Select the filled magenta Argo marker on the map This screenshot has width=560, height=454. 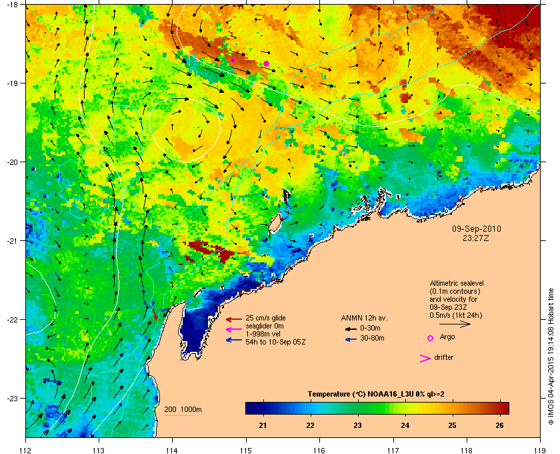(266, 63)
